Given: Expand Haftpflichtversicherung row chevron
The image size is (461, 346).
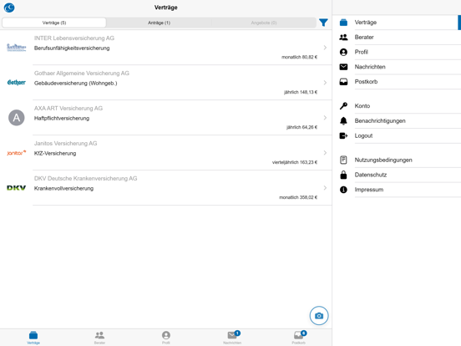Looking at the screenshot, I should tap(325, 118).
